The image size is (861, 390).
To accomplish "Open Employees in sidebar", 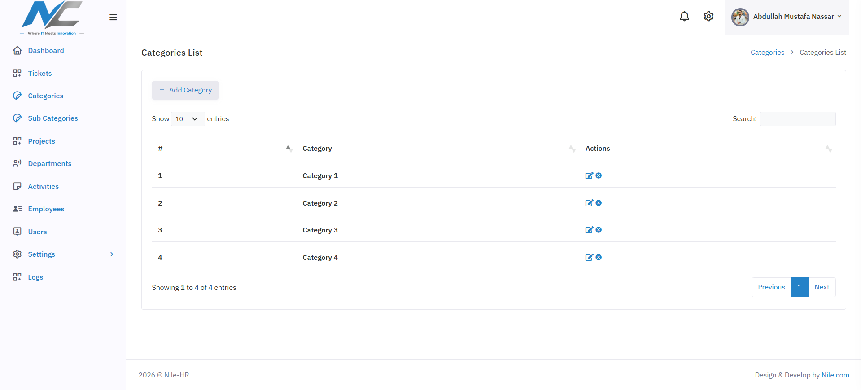I will point(46,209).
